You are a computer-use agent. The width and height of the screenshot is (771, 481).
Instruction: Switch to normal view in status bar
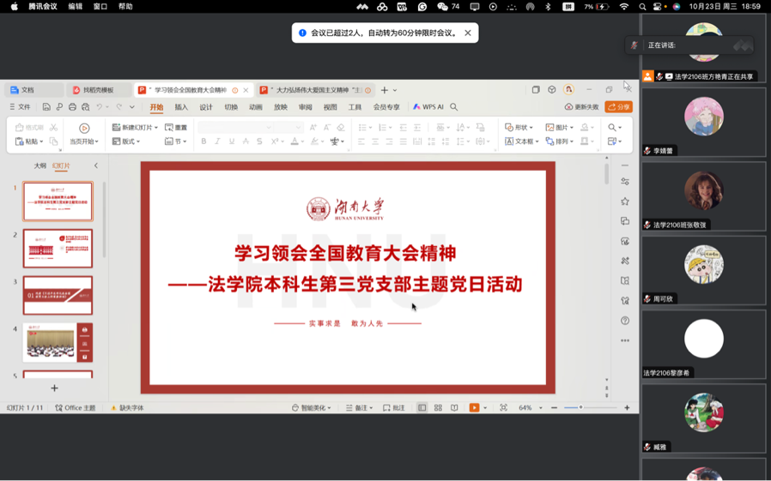[x=422, y=408]
